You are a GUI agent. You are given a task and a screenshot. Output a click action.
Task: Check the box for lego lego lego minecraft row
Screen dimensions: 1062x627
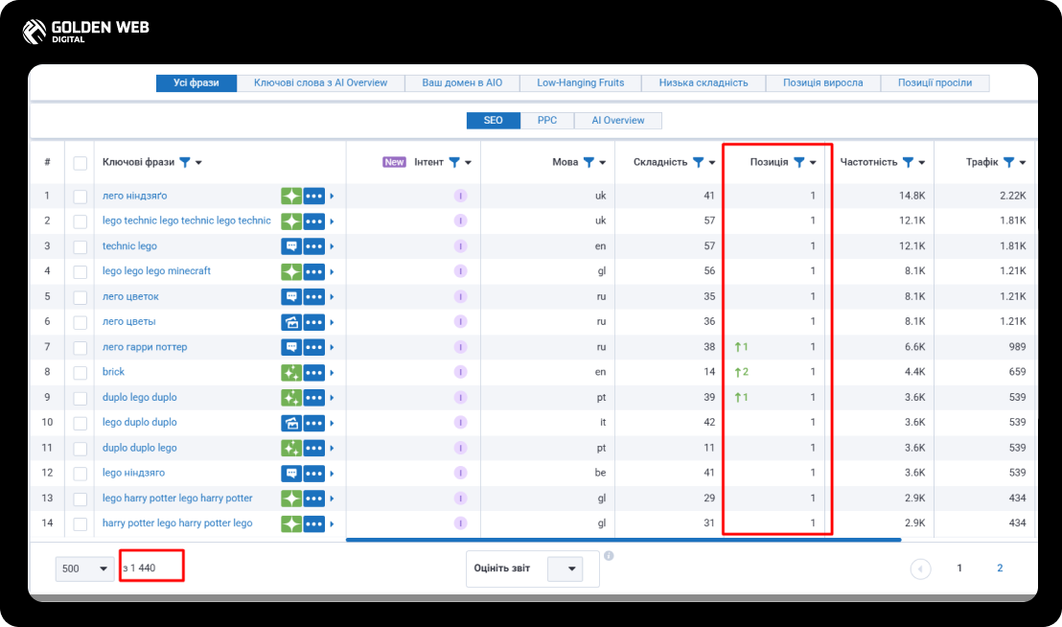[80, 272]
